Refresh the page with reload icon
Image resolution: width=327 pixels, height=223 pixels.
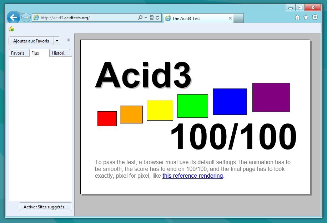[x=157, y=18]
